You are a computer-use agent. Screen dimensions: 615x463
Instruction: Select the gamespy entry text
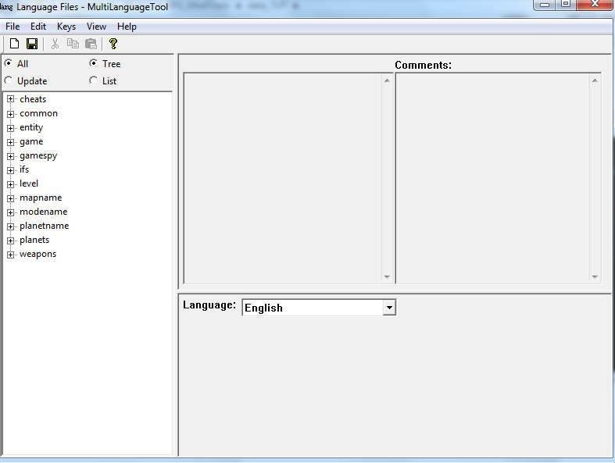(x=38, y=155)
